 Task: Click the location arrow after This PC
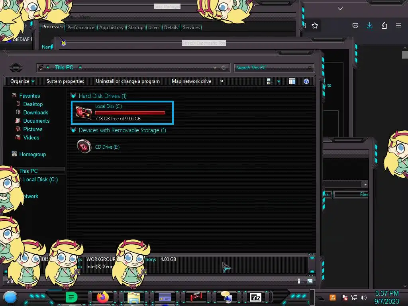click(80, 67)
